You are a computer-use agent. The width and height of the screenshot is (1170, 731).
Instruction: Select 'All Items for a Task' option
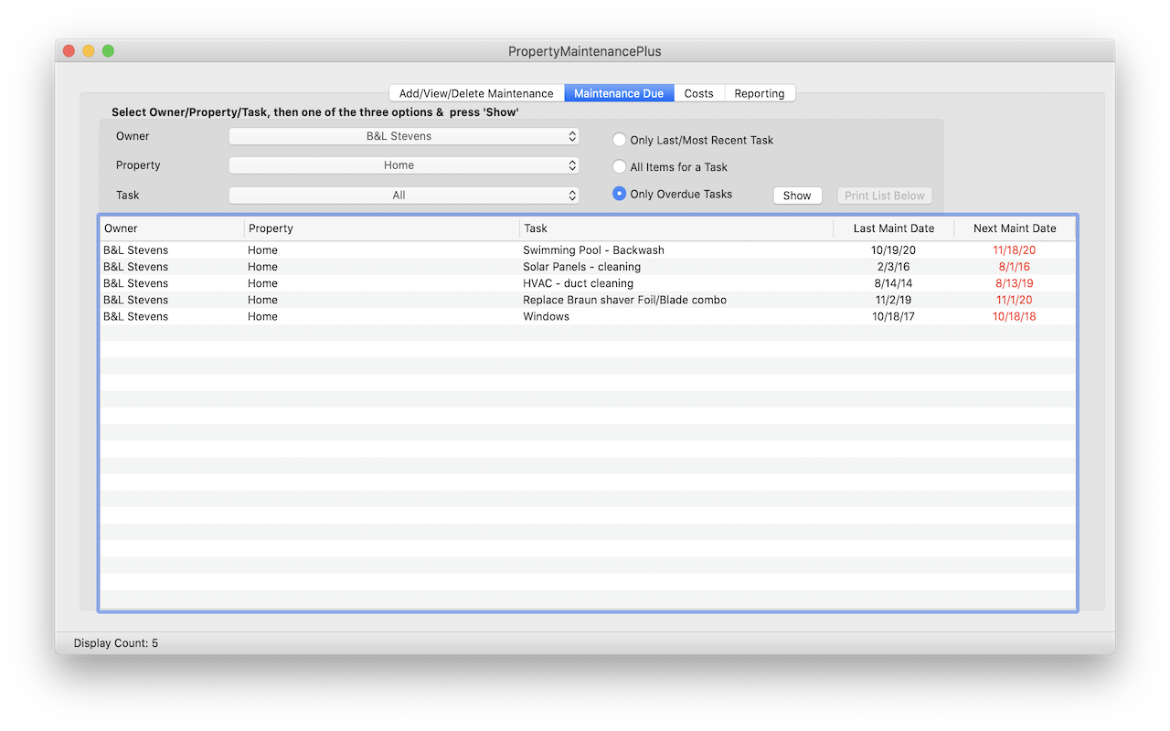point(620,167)
